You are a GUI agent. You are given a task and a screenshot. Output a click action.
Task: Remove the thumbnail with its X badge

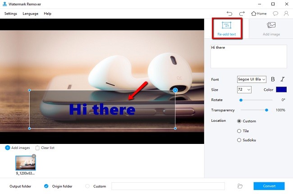[x=34, y=156]
